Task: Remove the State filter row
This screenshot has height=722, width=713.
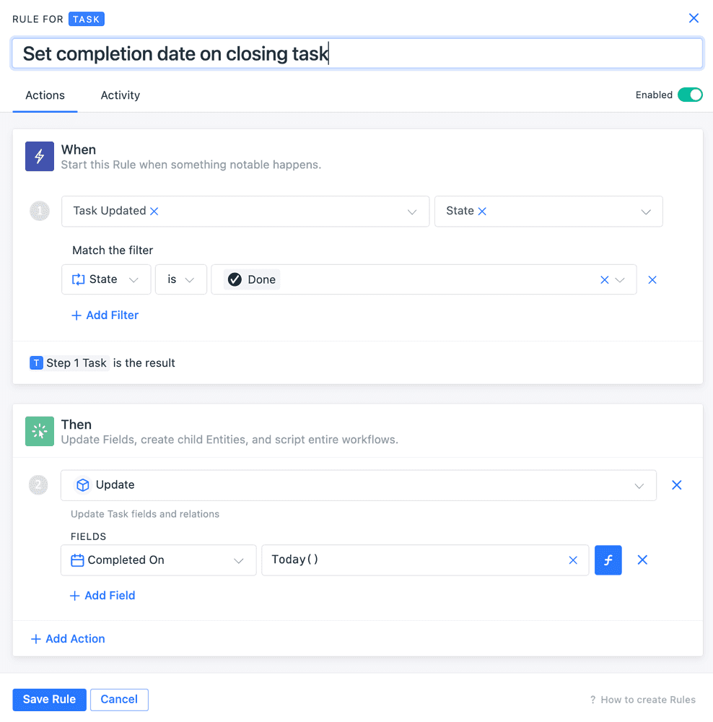Action: pos(652,280)
